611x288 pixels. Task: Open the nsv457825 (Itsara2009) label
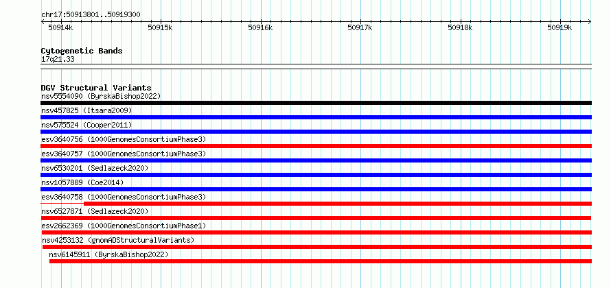click(x=87, y=110)
